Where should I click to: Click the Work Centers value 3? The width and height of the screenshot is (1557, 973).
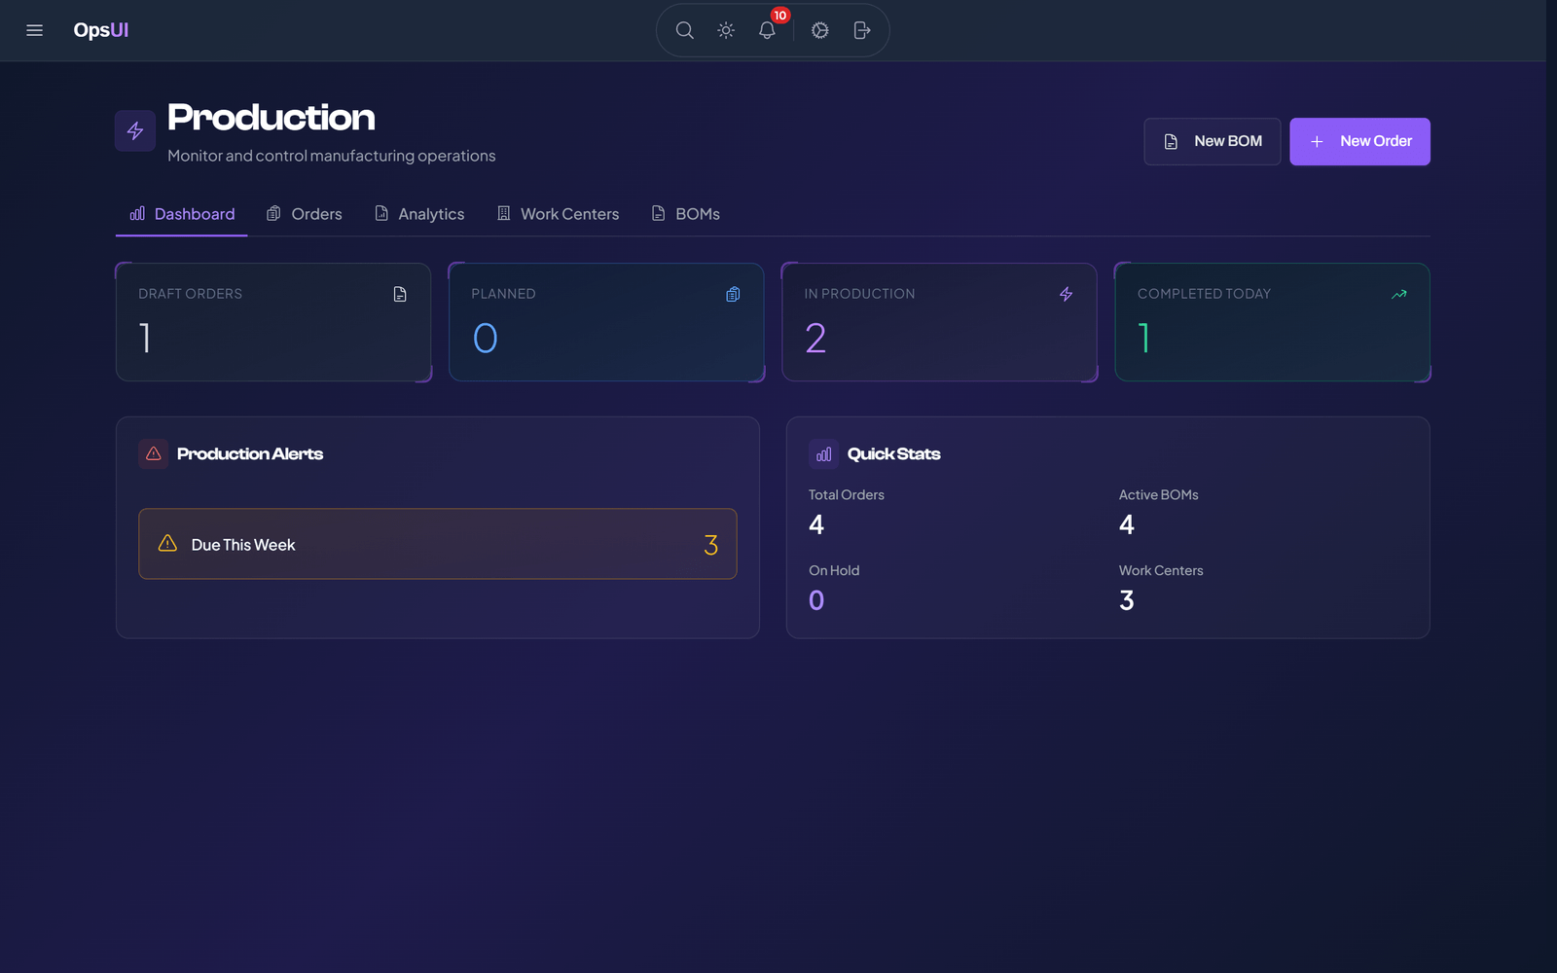pyautogui.click(x=1127, y=600)
